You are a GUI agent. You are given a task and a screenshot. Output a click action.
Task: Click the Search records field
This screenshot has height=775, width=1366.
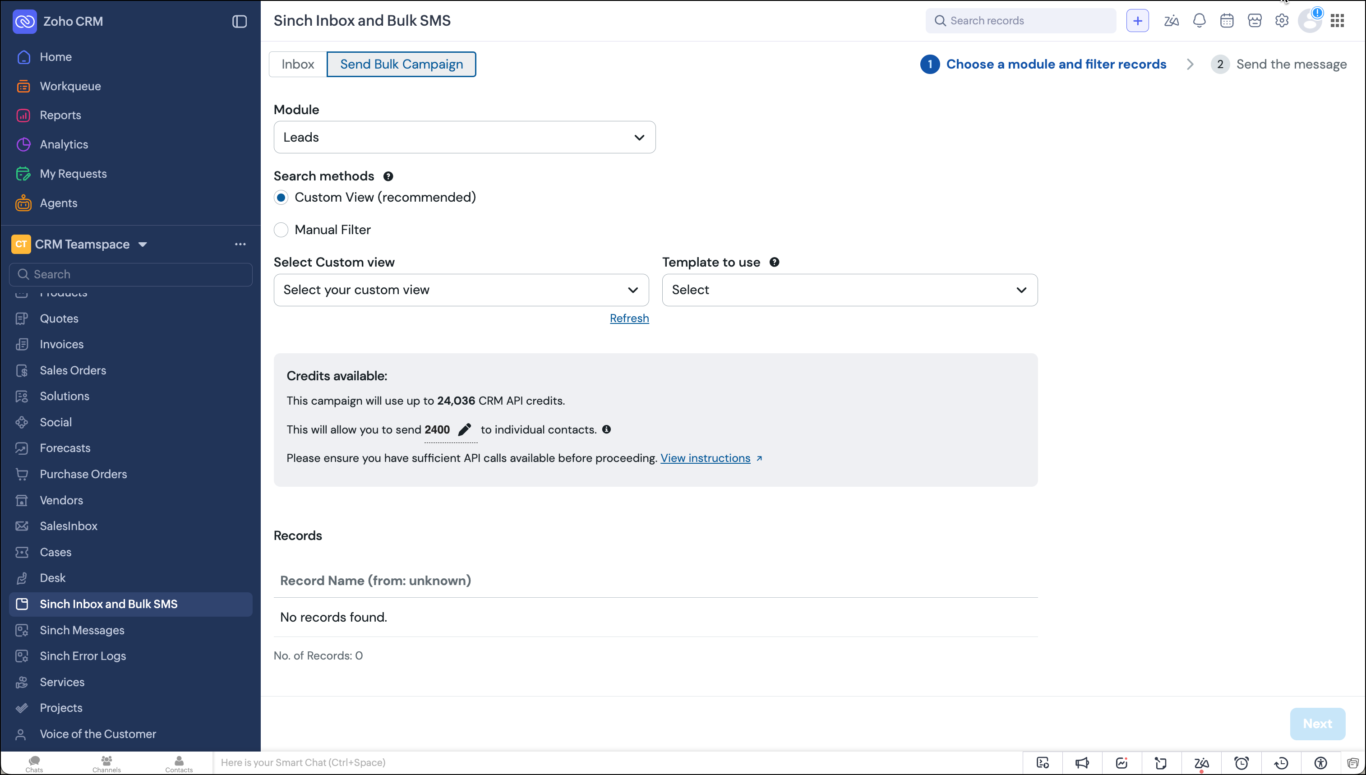(1020, 21)
